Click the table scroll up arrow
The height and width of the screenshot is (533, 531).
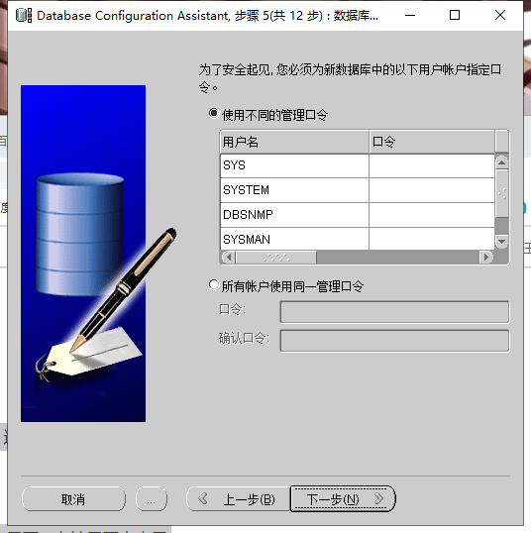(501, 162)
